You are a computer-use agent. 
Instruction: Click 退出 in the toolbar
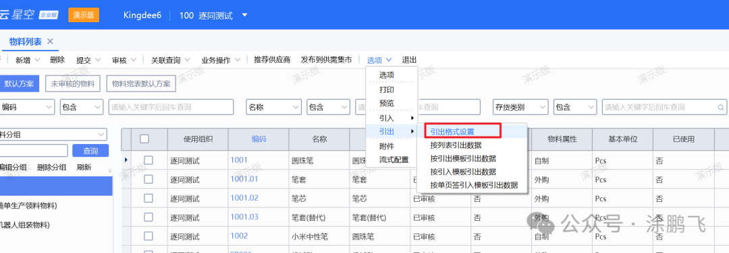pyautogui.click(x=409, y=60)
